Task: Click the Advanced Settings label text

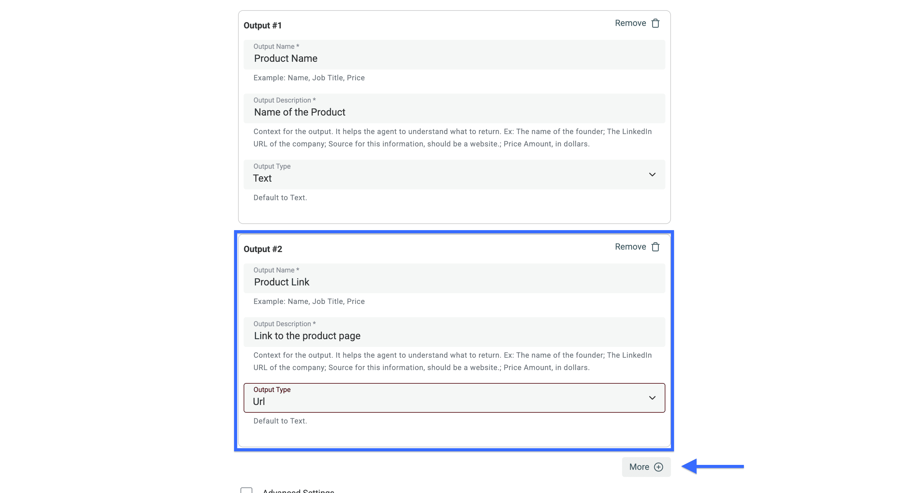Action: [x=298, y=491]
